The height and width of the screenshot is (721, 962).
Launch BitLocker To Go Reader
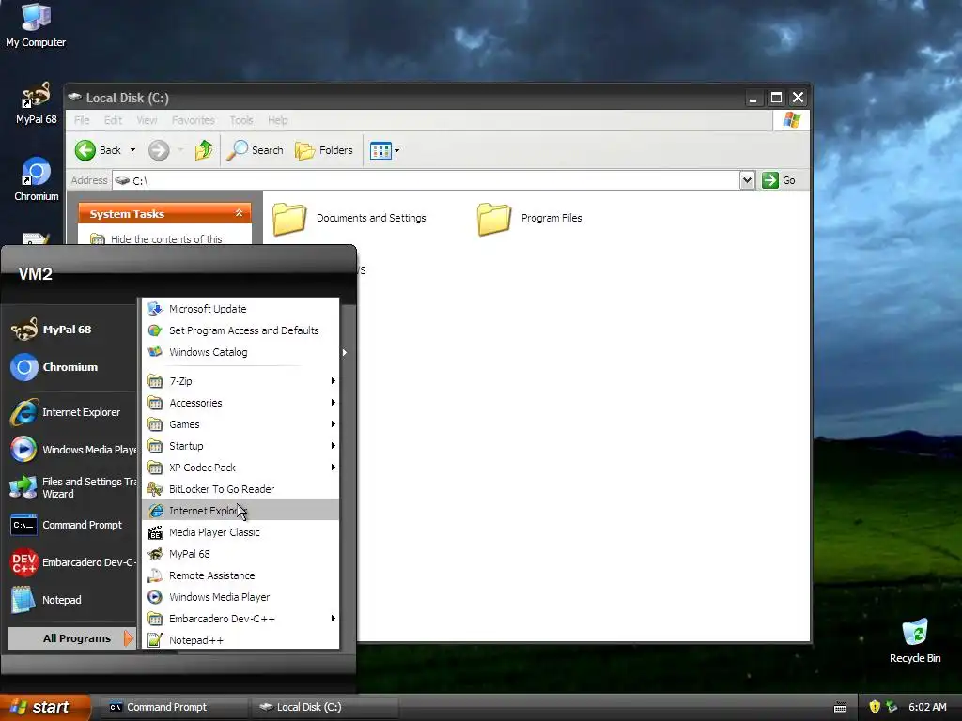tap(240, 489)
